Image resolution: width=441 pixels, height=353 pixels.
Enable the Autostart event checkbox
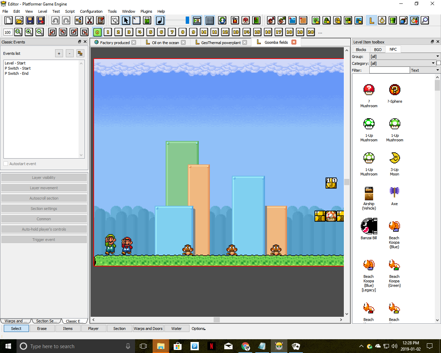pyautogui.click(x=6, y=164)
